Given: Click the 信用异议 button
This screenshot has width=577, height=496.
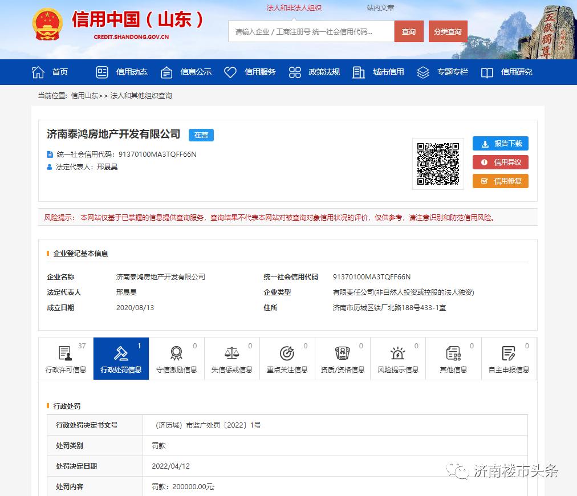Looking at the screenshot, I should pos(500,162).
